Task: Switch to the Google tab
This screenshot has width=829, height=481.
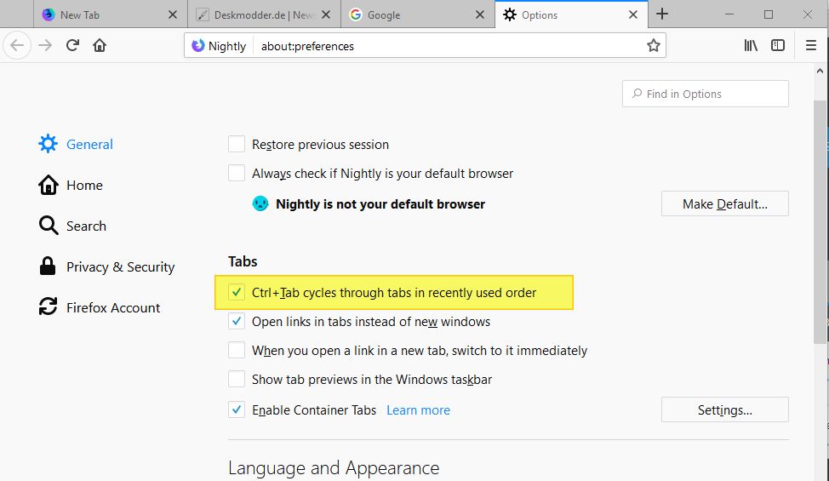Action: pyautogui.click(x=418, y=14)
